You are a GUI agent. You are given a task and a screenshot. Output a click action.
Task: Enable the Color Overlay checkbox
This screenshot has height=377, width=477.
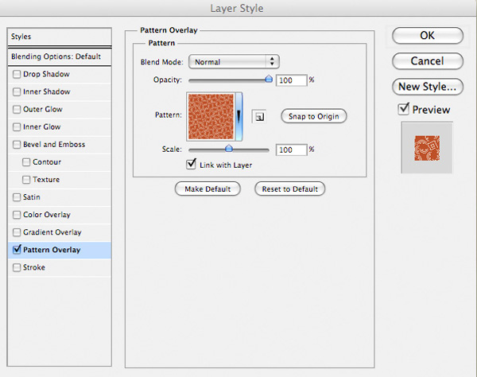[17, 215]
